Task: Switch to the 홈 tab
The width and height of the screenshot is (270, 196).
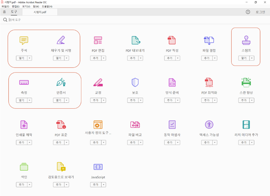Action: click(4, 12)
